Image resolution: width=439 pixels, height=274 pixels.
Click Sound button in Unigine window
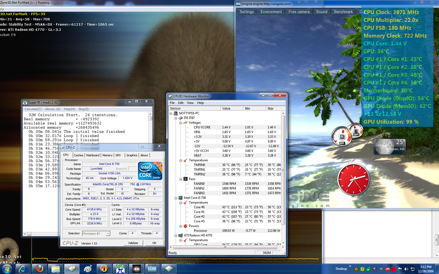322,12
